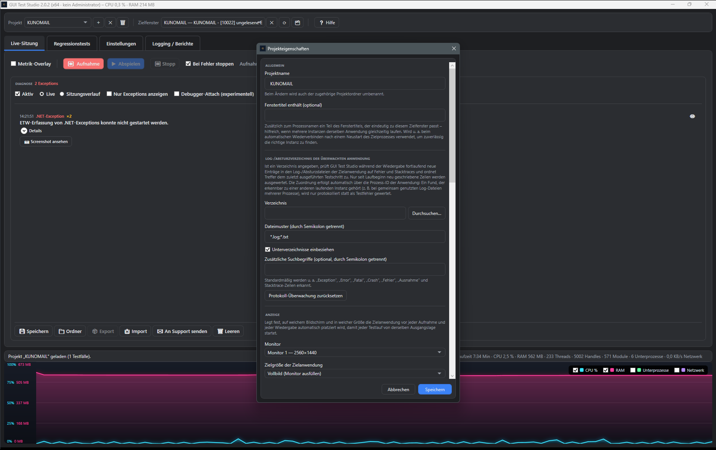Click the Import button
The width and height of the screenshot is (716, 450).
pyautogui.click(x=135, y=331)
